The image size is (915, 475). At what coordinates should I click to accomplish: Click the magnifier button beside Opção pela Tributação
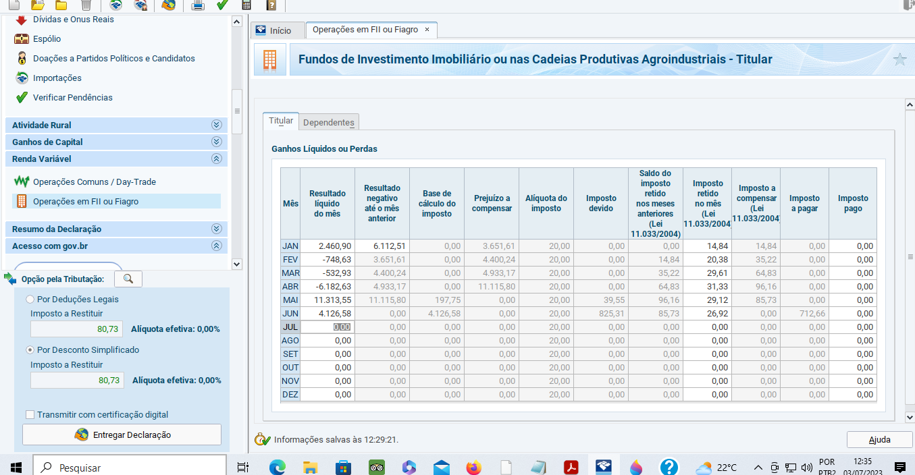128,279
